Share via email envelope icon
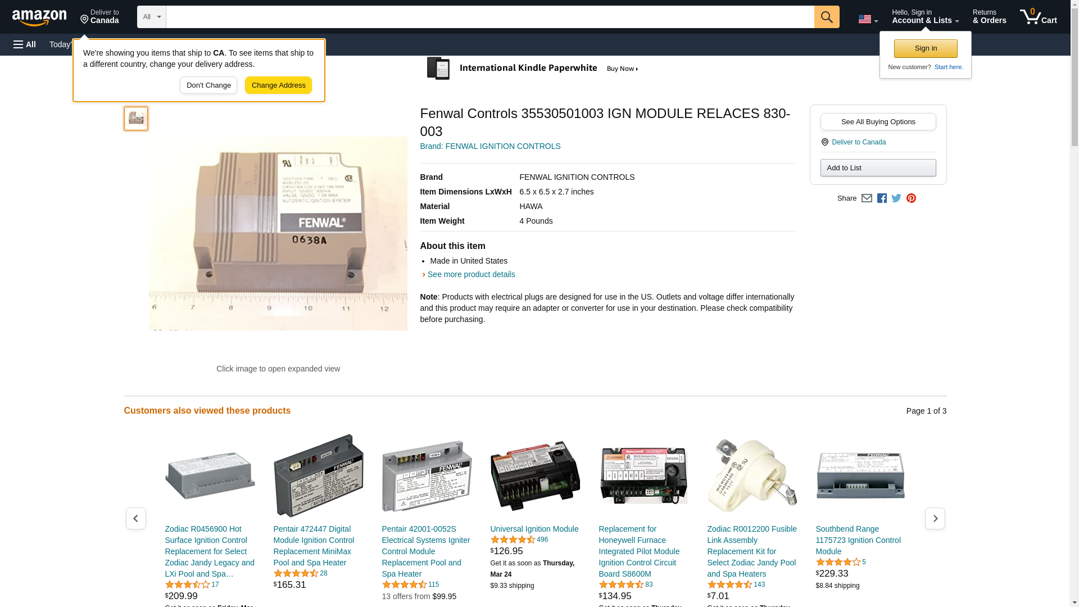1079x607 pixels. pos(867,198)
